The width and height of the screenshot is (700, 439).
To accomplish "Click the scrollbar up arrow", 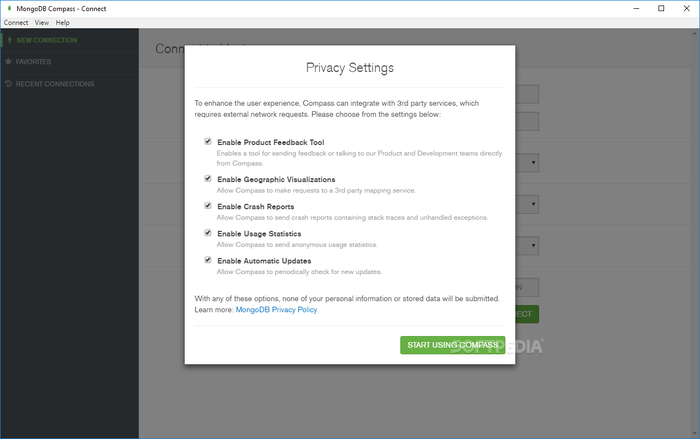I will [695, 33].
